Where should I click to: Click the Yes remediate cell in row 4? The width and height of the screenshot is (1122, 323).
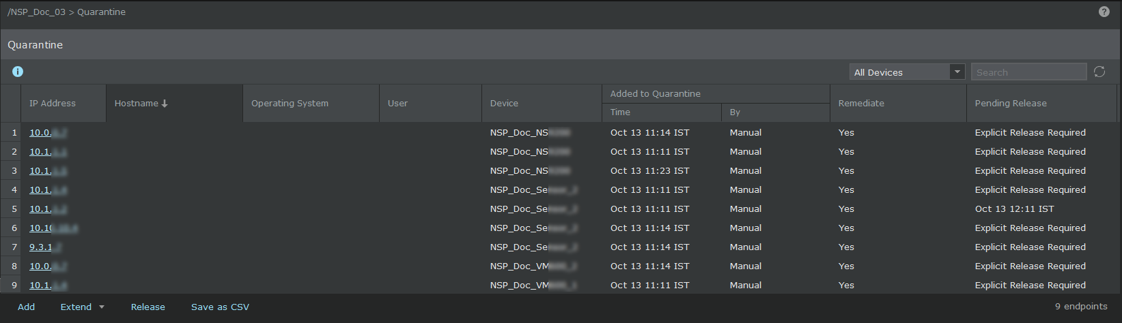coord(846,190)
